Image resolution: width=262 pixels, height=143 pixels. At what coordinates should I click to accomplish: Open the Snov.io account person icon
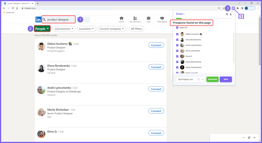(231, 14)
